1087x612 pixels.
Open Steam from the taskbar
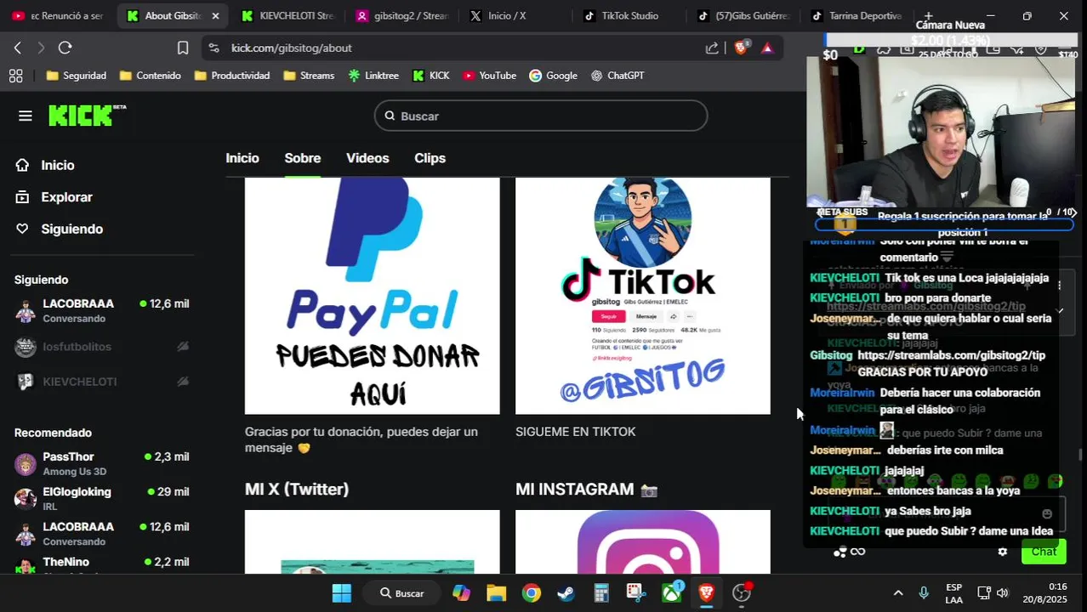point(566,592)
